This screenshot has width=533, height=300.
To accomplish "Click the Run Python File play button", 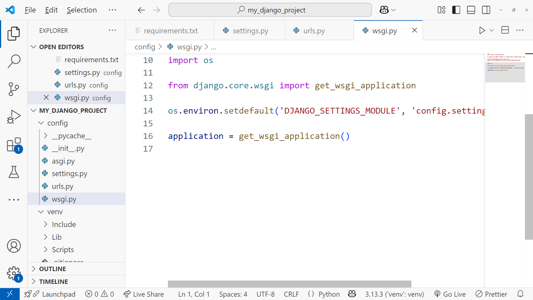I will point(482,30).
